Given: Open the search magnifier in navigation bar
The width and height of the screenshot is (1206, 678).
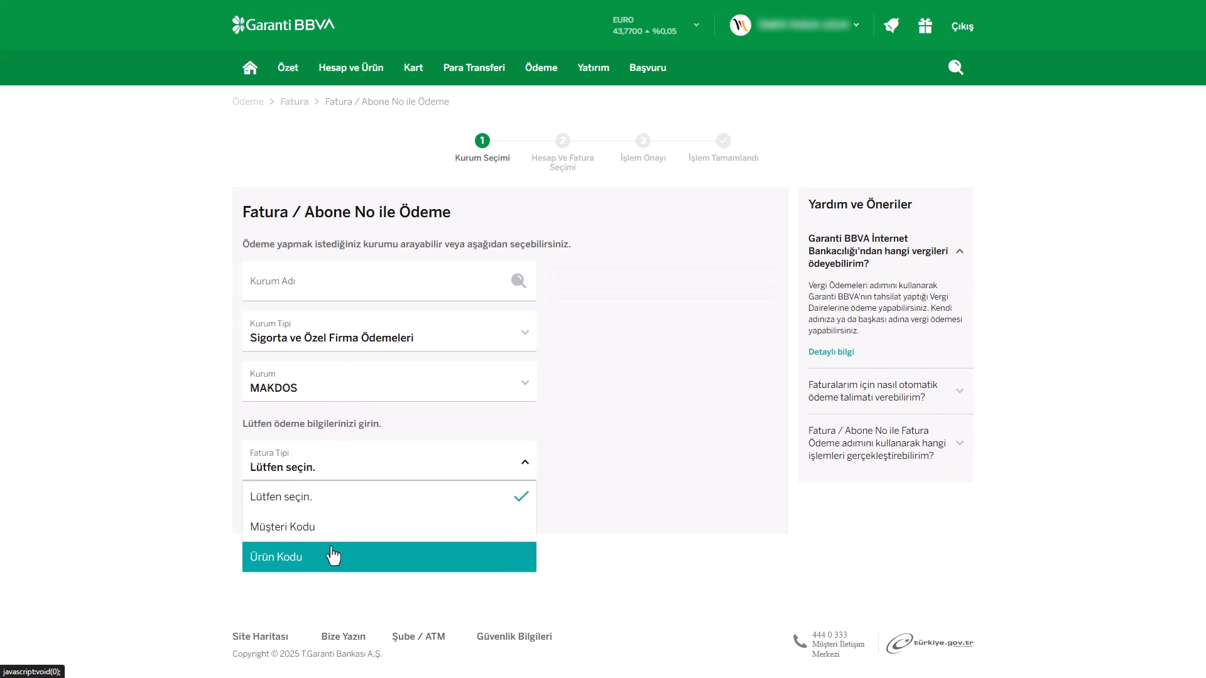Looking at the screenshot, I should click(x=955, y=68).
